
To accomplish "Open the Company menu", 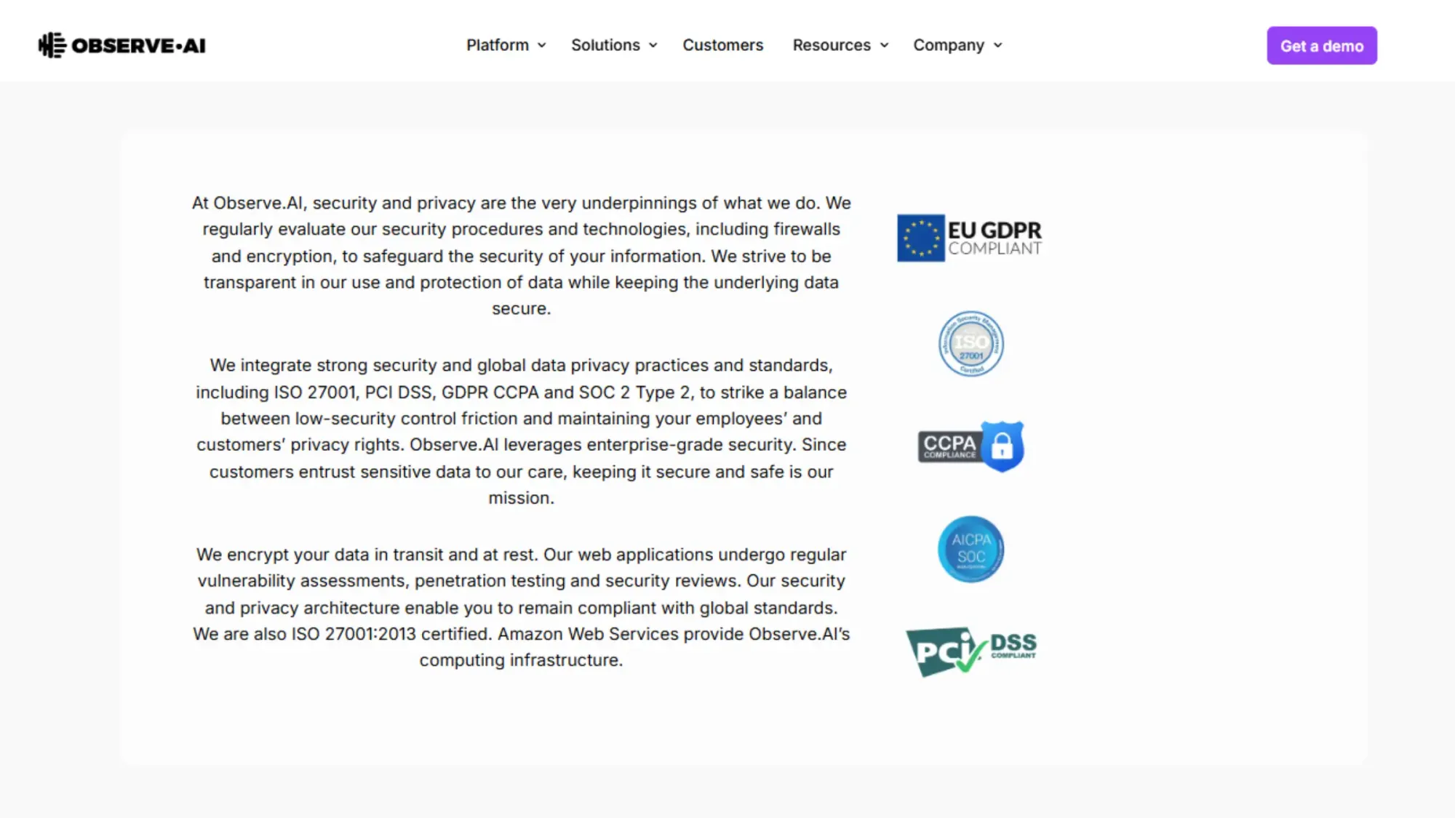I will click(948, 45).
